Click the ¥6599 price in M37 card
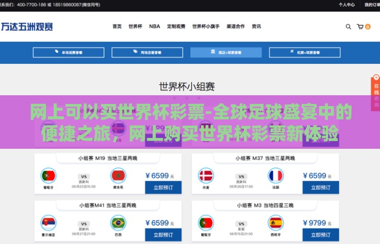 pyautogui.click(x=317, y=176)
